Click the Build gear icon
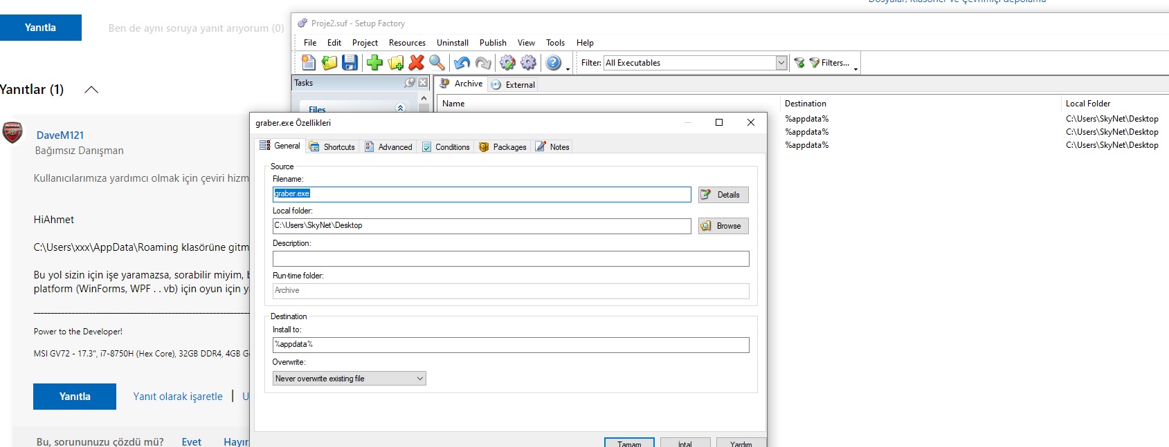1169x447 pixels. click(x=528, y=63)
